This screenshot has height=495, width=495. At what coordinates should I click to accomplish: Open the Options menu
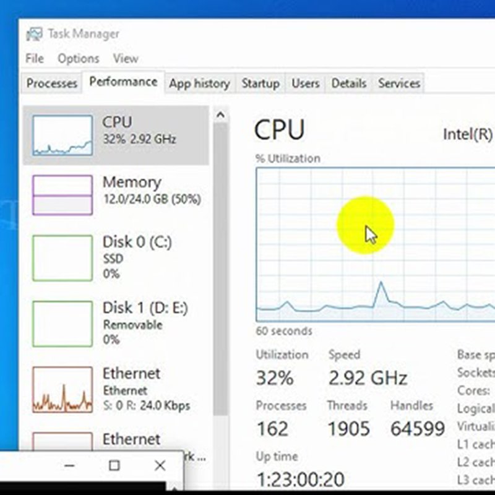click(x=79, y=59)
